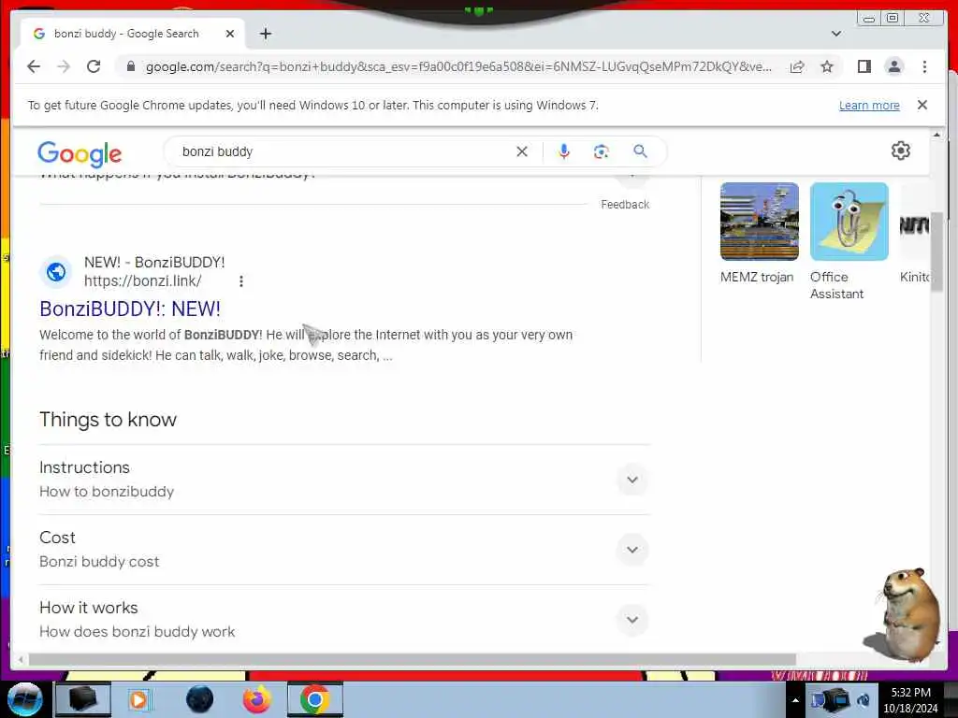Open the BonziBUDDY!: NEW! result

(129, 309)
